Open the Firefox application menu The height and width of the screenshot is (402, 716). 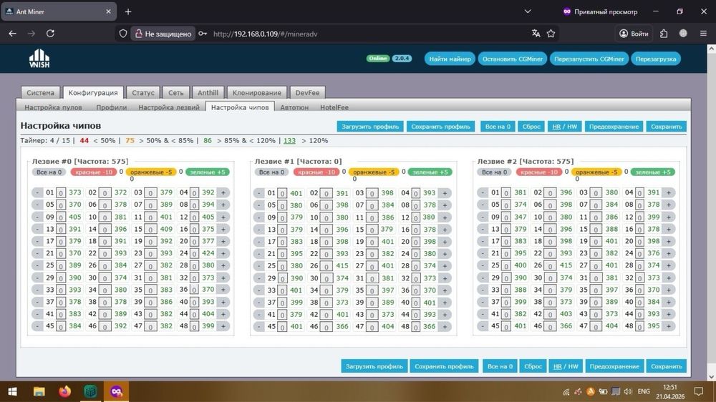703,34
